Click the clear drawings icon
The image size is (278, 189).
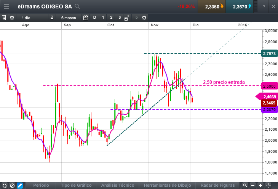(12, 186)
